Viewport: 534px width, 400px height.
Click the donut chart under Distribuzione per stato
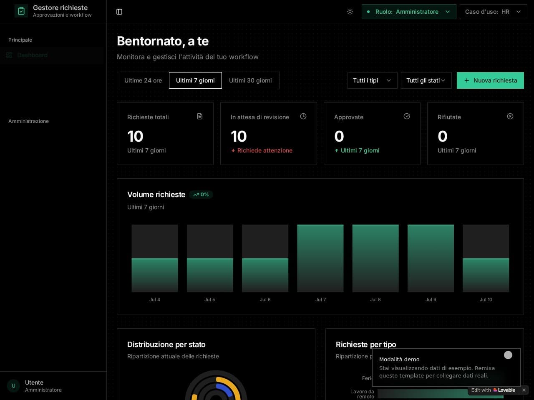(x=216, y=385)
